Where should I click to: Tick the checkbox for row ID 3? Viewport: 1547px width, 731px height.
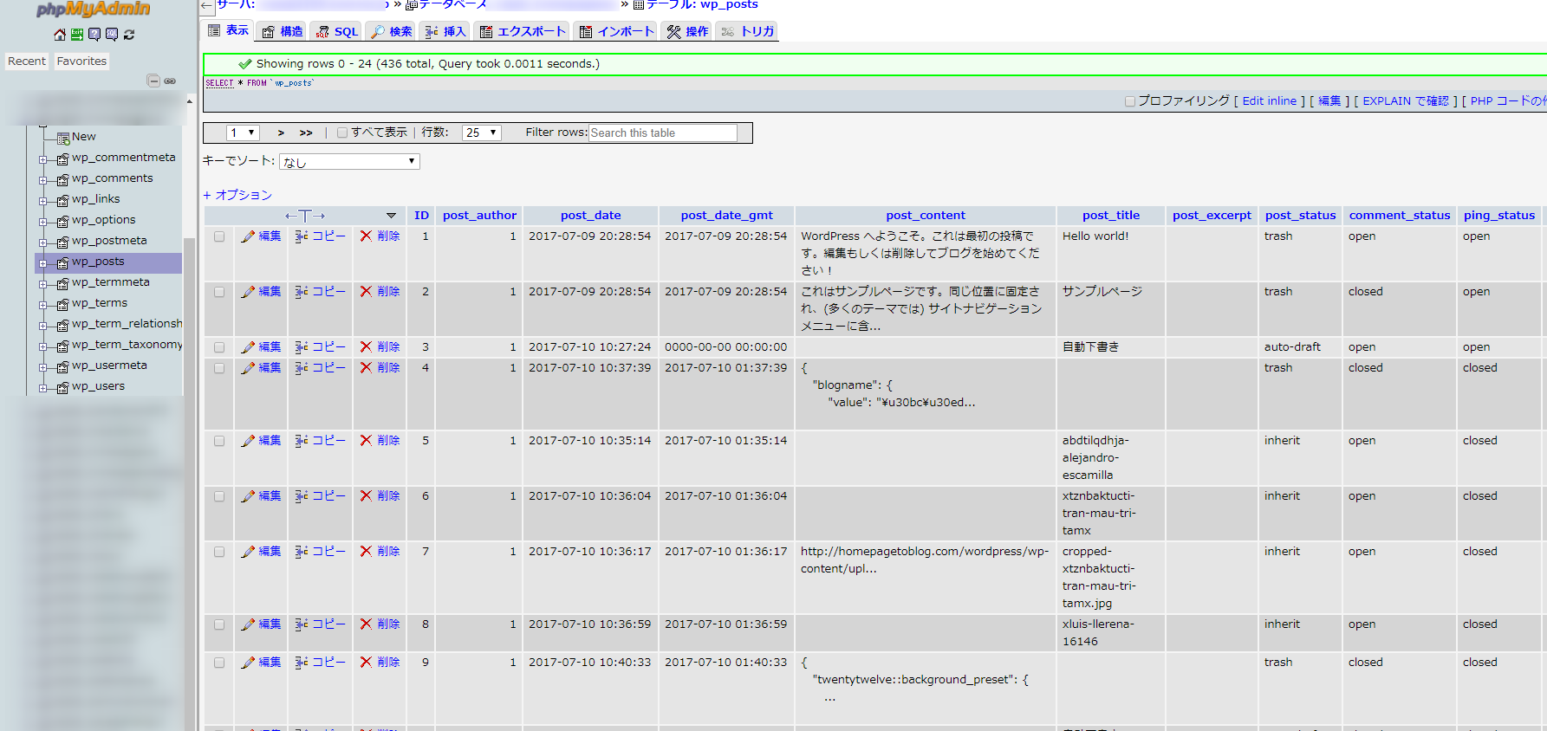[219, 347]
